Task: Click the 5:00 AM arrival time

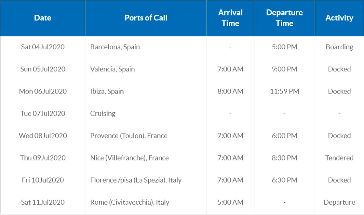Action: coord(230,202)
